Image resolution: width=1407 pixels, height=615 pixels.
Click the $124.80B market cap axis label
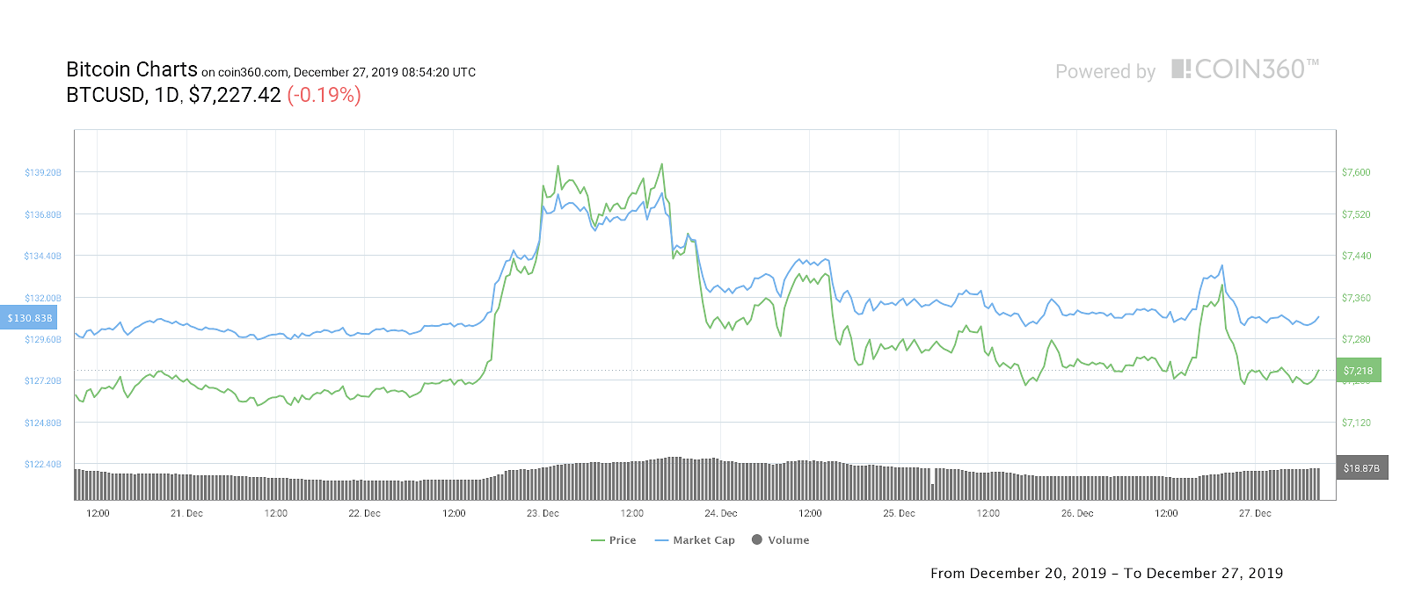pos(43,423)
